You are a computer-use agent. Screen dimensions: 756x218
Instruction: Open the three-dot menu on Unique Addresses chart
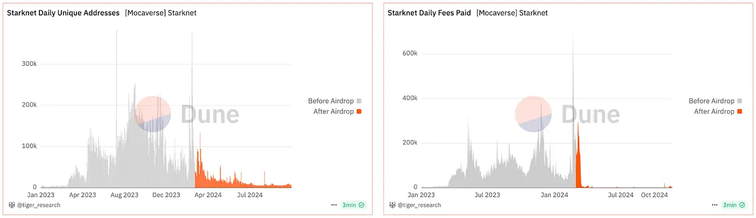pos(334,205)
